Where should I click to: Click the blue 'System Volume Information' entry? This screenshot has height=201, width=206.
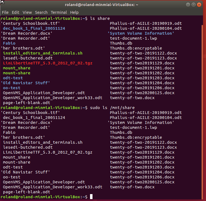pos(141,33)
